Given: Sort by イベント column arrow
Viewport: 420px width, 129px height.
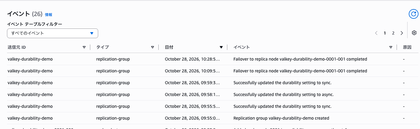Looking at the screenshot, I should coord(391,47).
